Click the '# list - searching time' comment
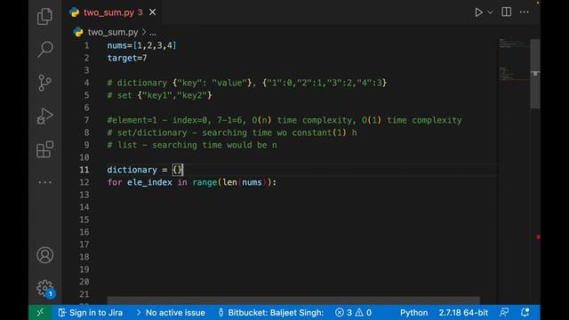Screen dimensions: 569x320 pos(192,145)
